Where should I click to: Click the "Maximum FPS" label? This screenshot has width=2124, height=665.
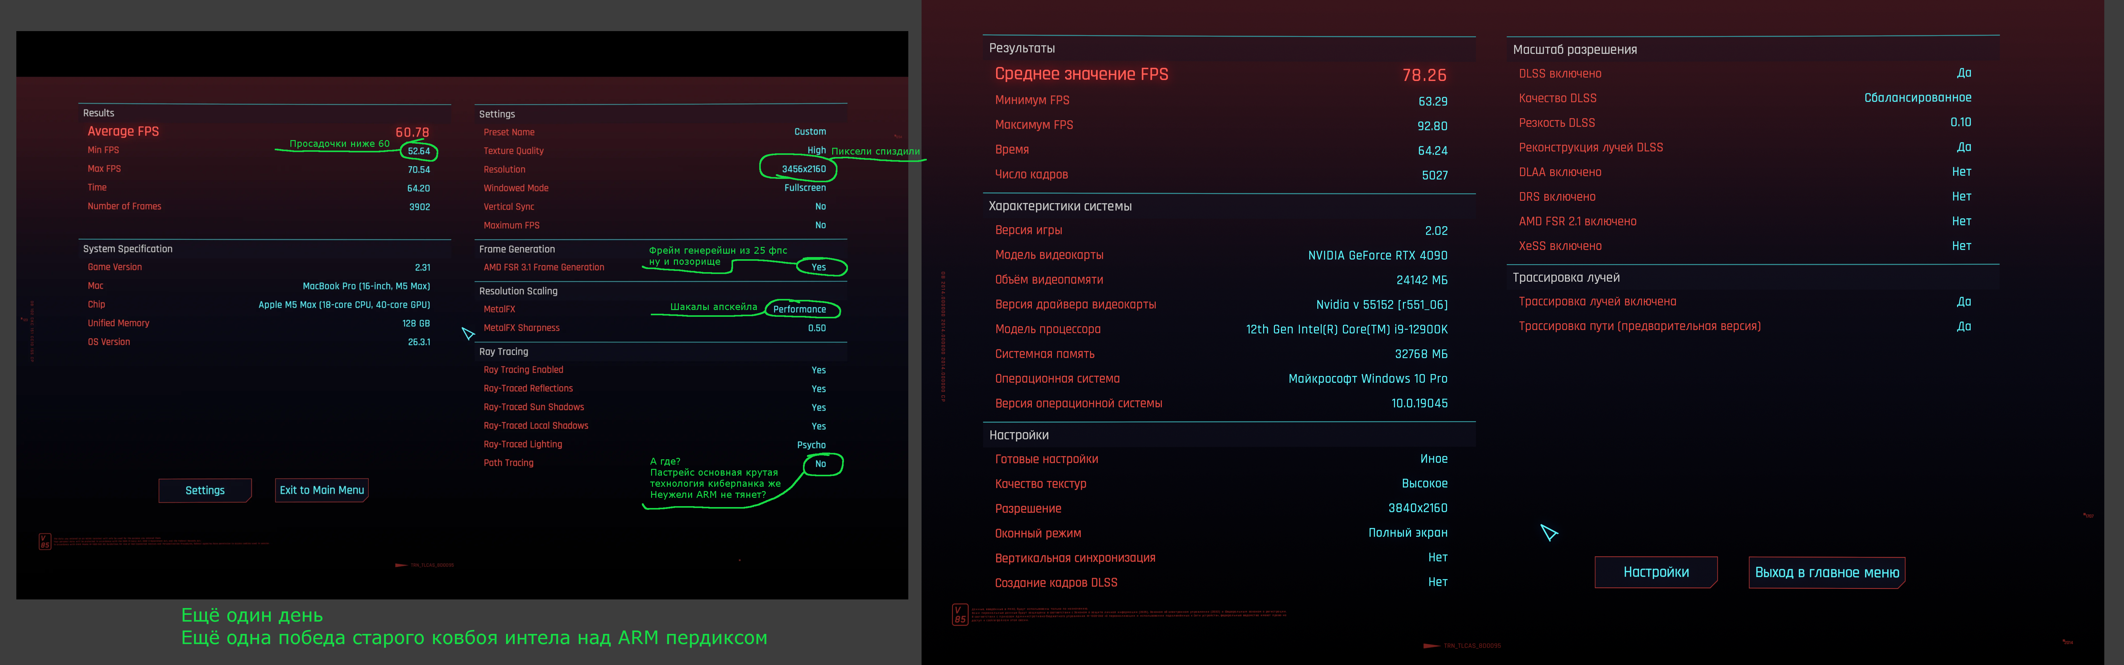(x=511, y=225)
